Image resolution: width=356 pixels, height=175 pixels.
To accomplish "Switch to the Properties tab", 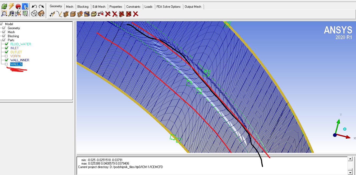I will 116,7.
